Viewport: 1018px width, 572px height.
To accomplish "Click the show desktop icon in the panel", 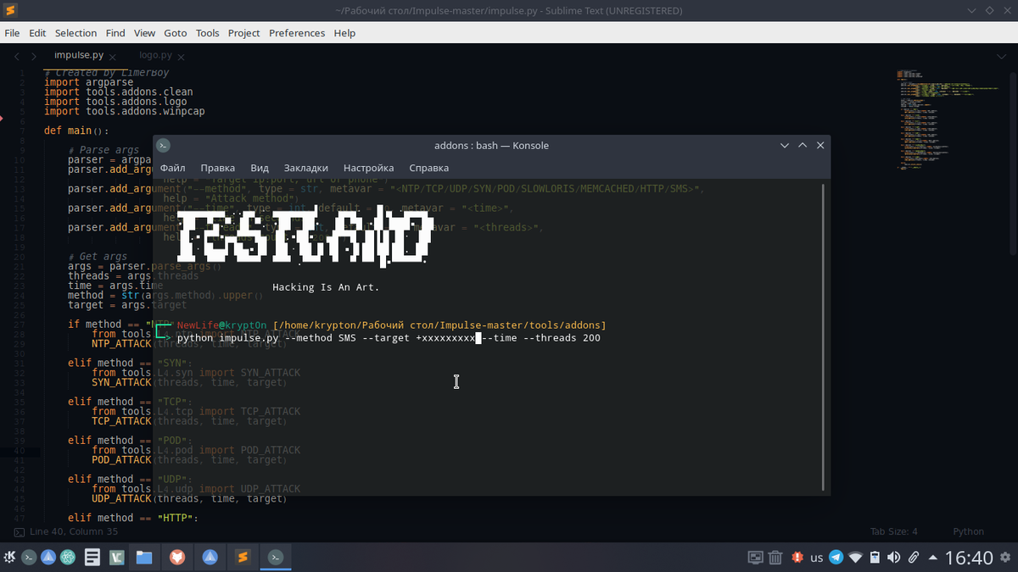I will tap(755, 558).
